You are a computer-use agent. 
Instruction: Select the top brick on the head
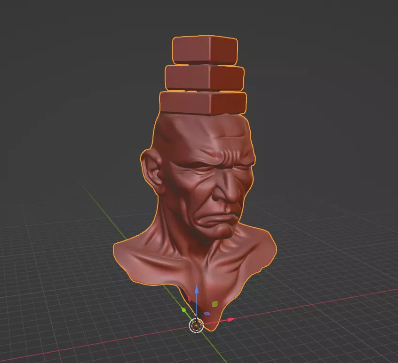tap(205, 50)
